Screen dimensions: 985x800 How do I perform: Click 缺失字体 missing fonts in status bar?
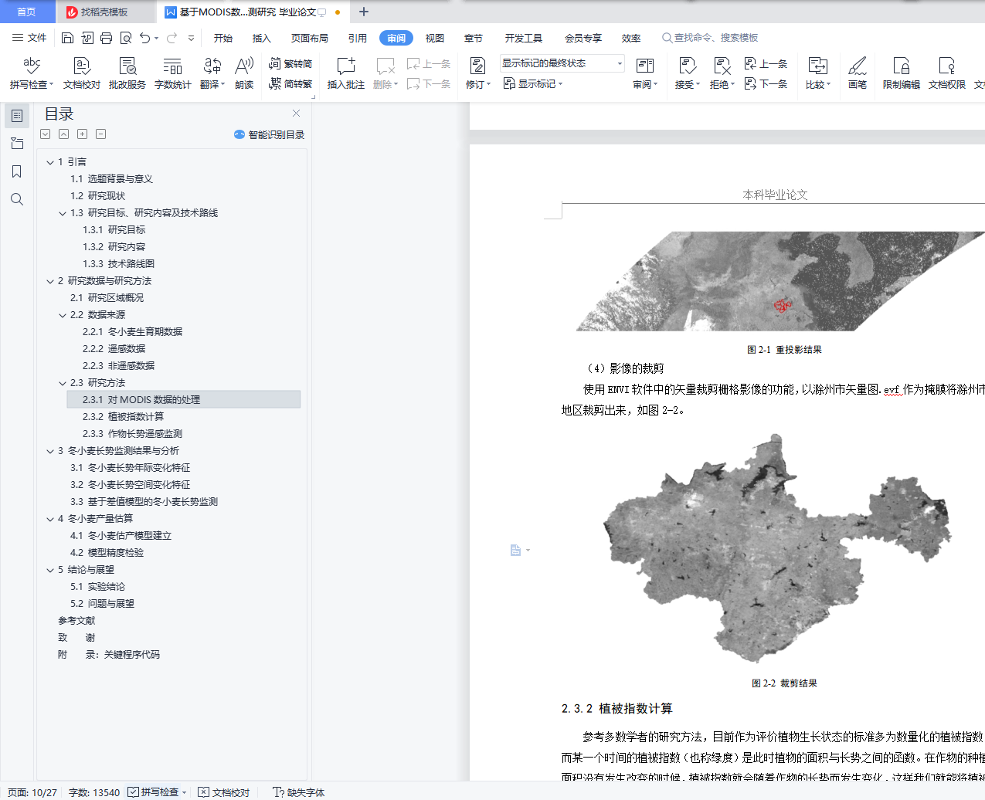click(x=299, y=792)
